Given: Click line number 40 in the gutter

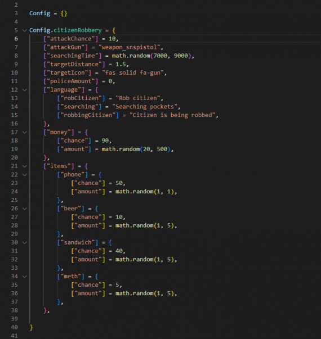Looking at the screenshot, I should [x=14, y=327].
